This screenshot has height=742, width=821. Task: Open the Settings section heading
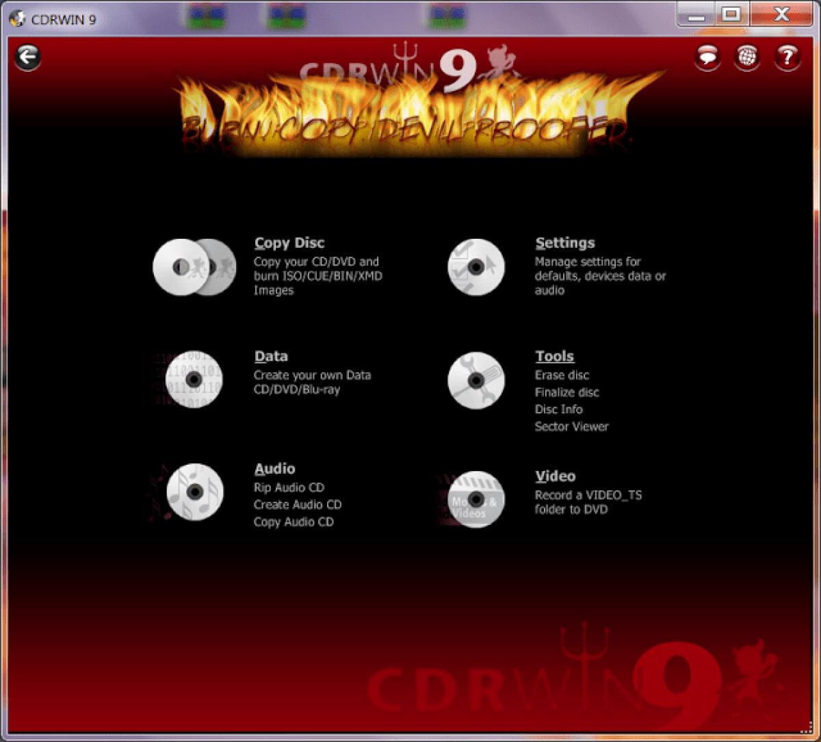point(565,242)
